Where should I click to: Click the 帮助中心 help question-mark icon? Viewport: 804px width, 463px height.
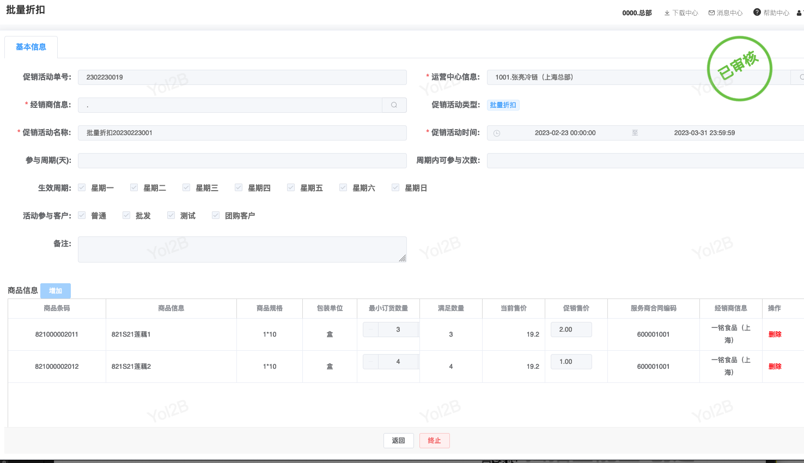coord(757,12)
